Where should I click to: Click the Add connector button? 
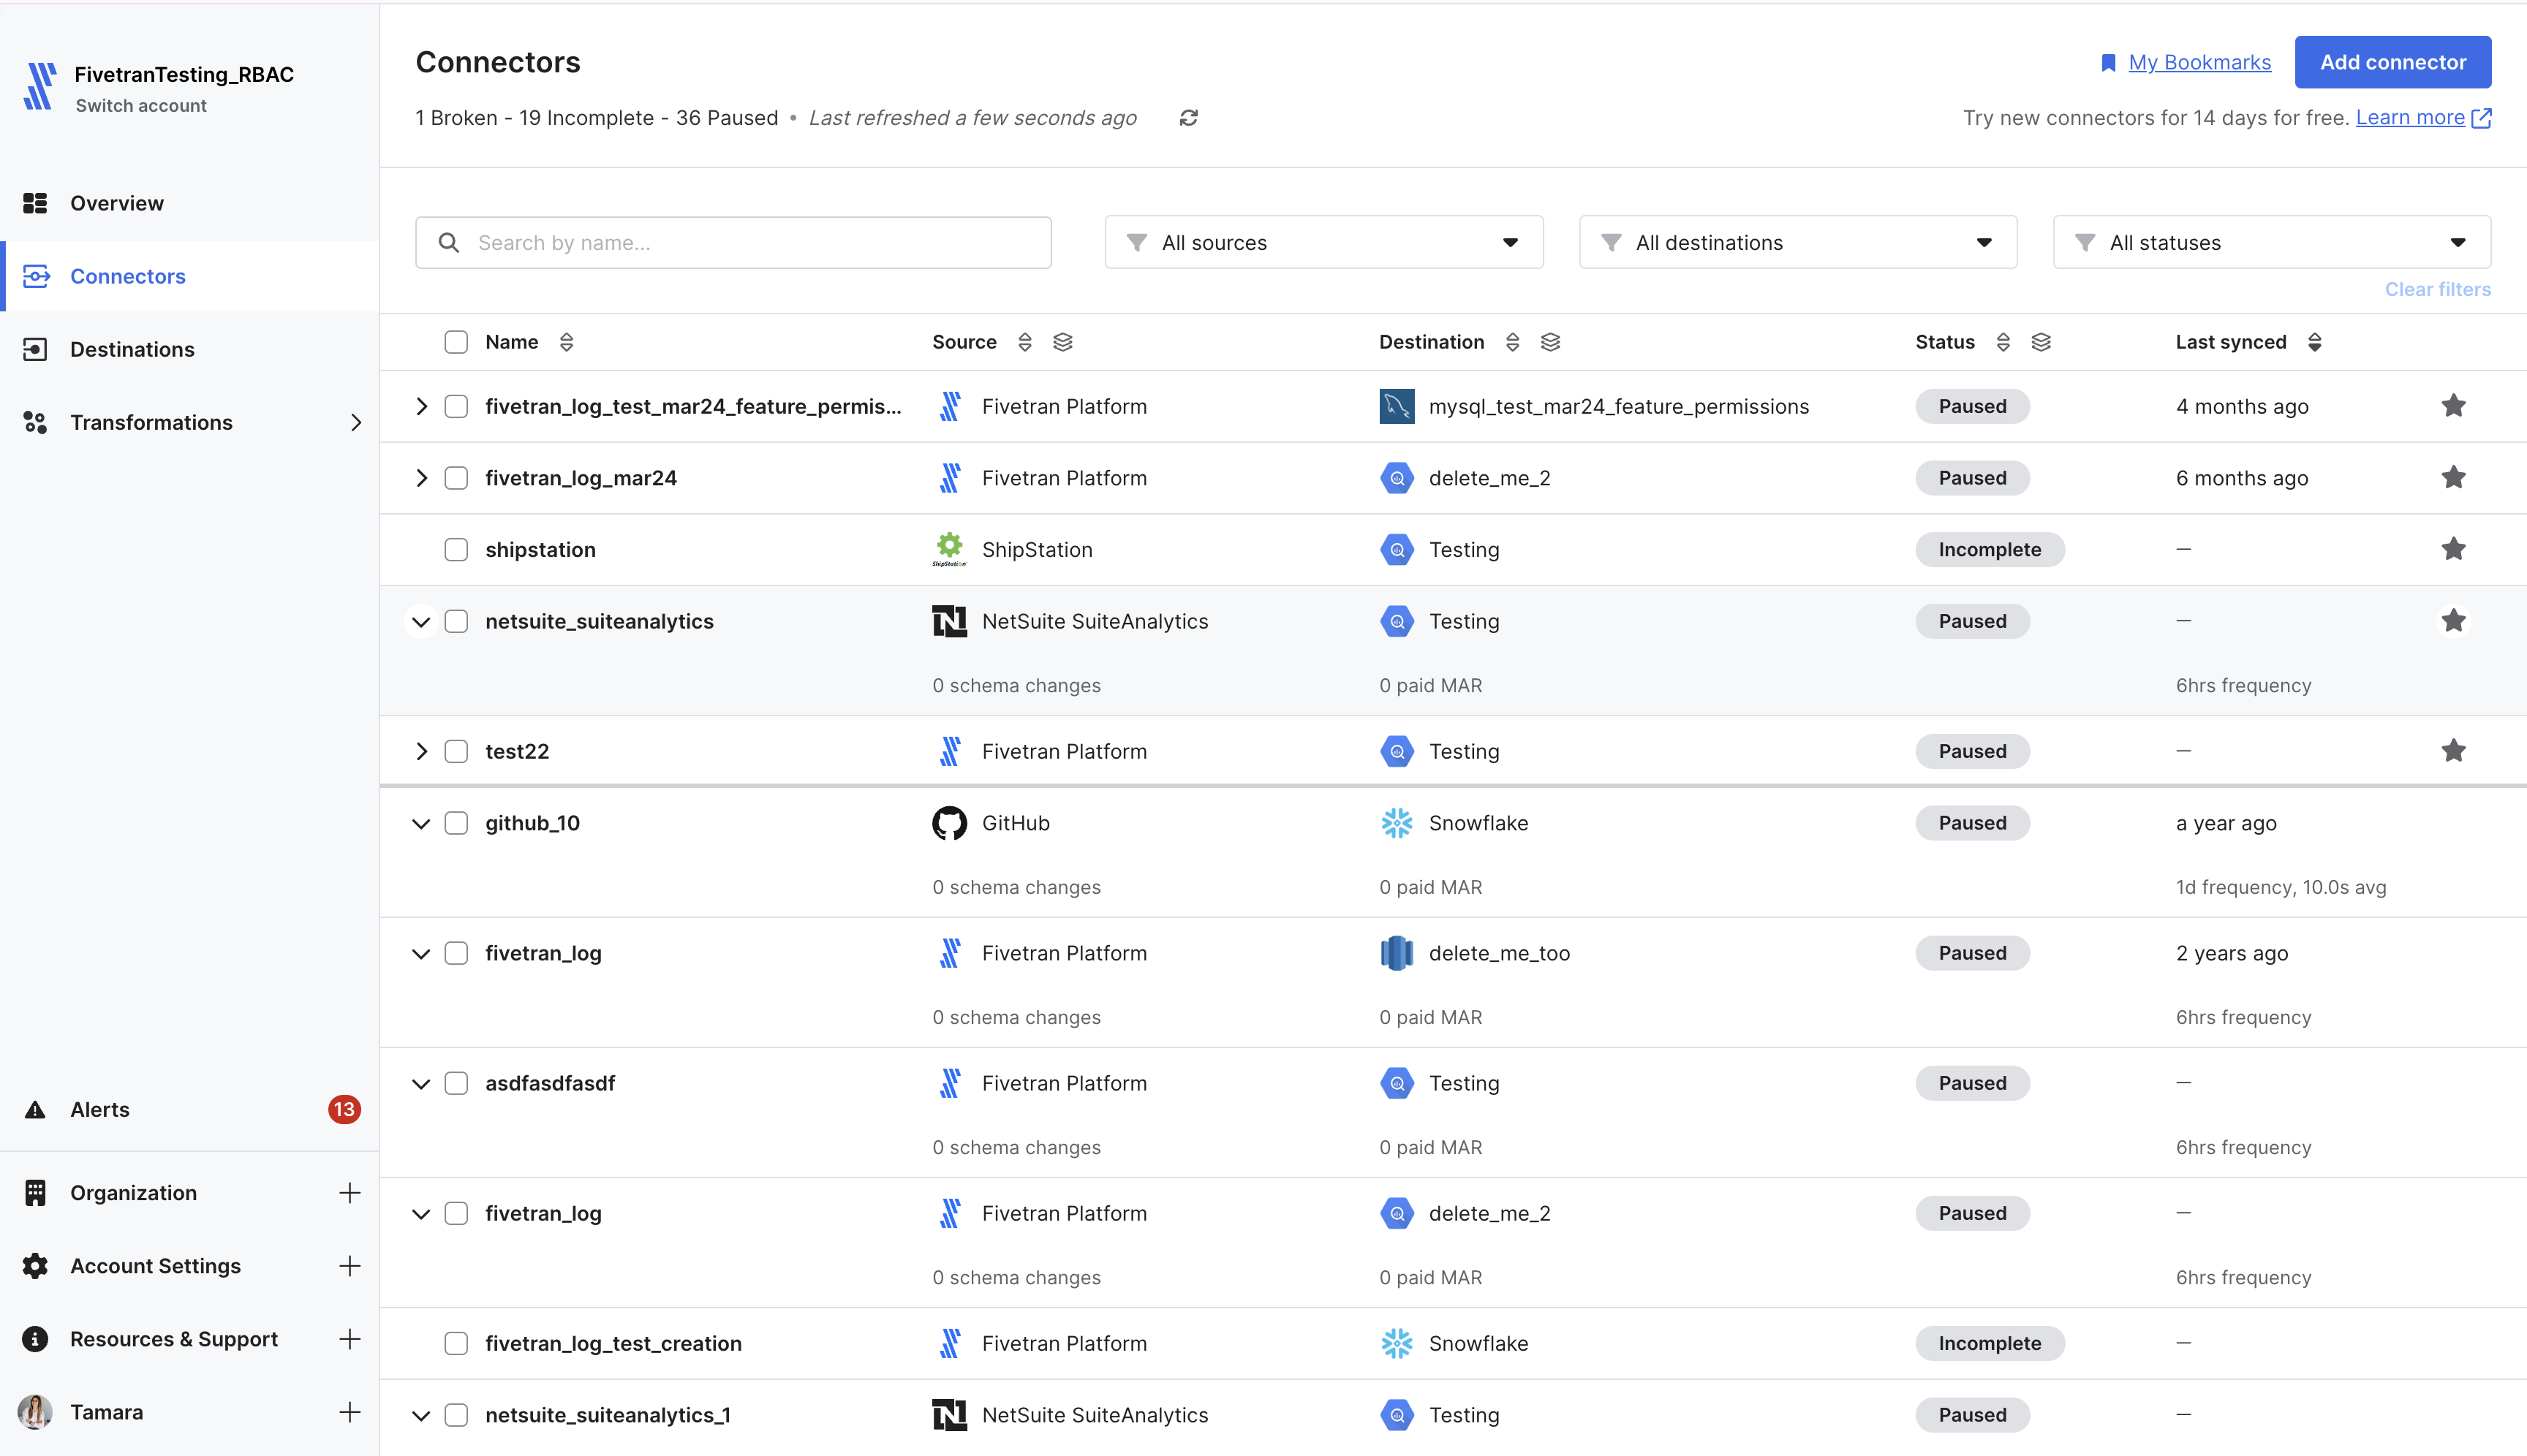pos(2393,61)
